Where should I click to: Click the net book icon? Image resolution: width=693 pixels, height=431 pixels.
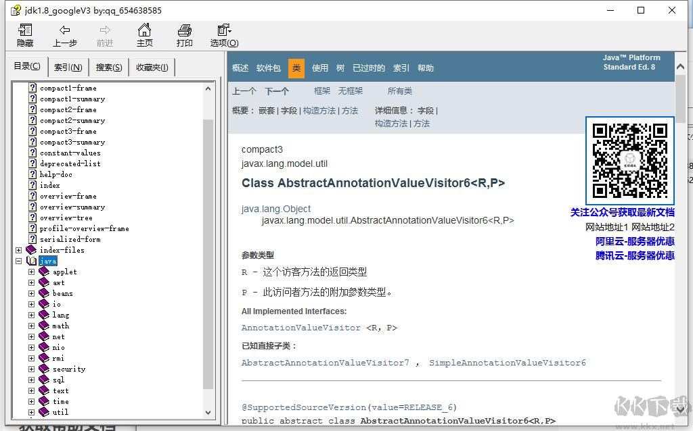click(x=44, y=336)
